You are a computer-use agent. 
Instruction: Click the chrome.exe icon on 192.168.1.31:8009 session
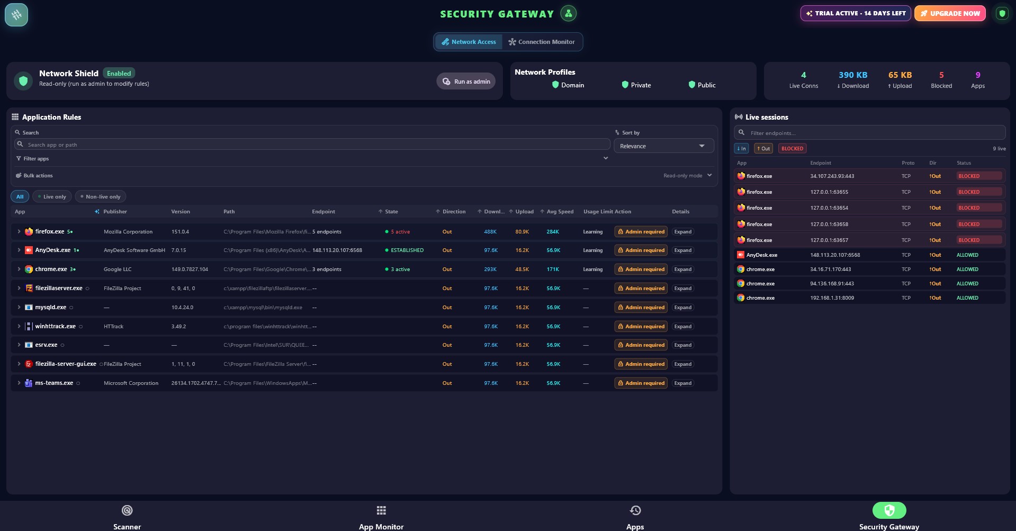(x=741, y=298)
